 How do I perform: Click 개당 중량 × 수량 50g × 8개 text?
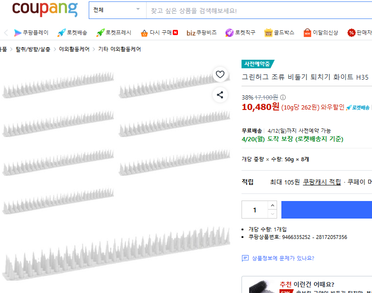click(x=275, y=159)
